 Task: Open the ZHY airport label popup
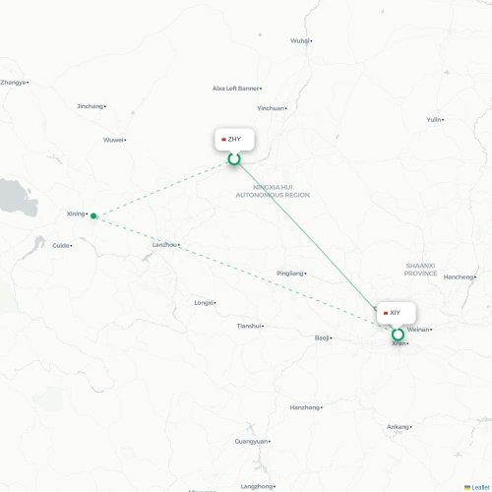(x=234, y=140)
